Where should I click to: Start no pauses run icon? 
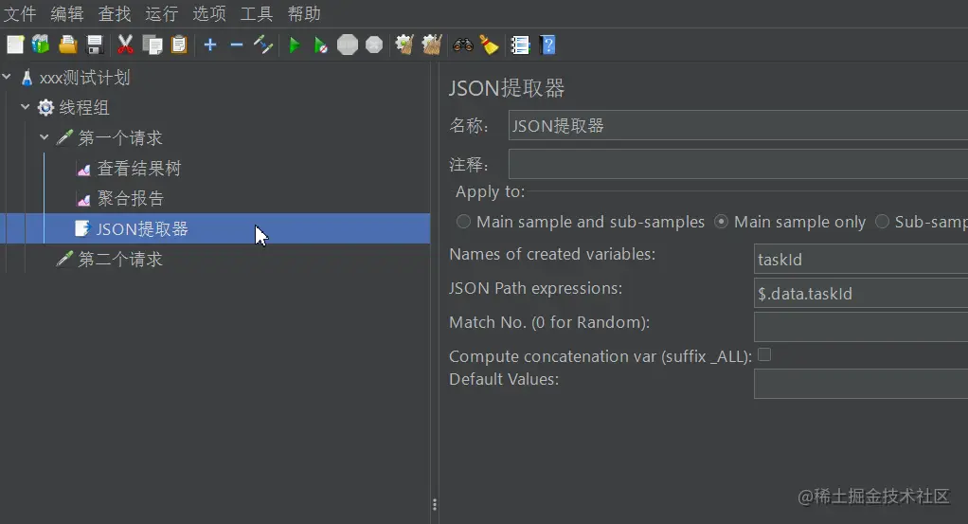[x=320, y=45]
